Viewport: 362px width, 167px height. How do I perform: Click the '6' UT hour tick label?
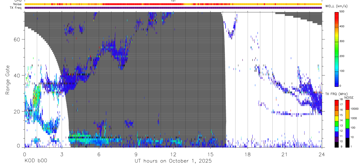(99, 154)
